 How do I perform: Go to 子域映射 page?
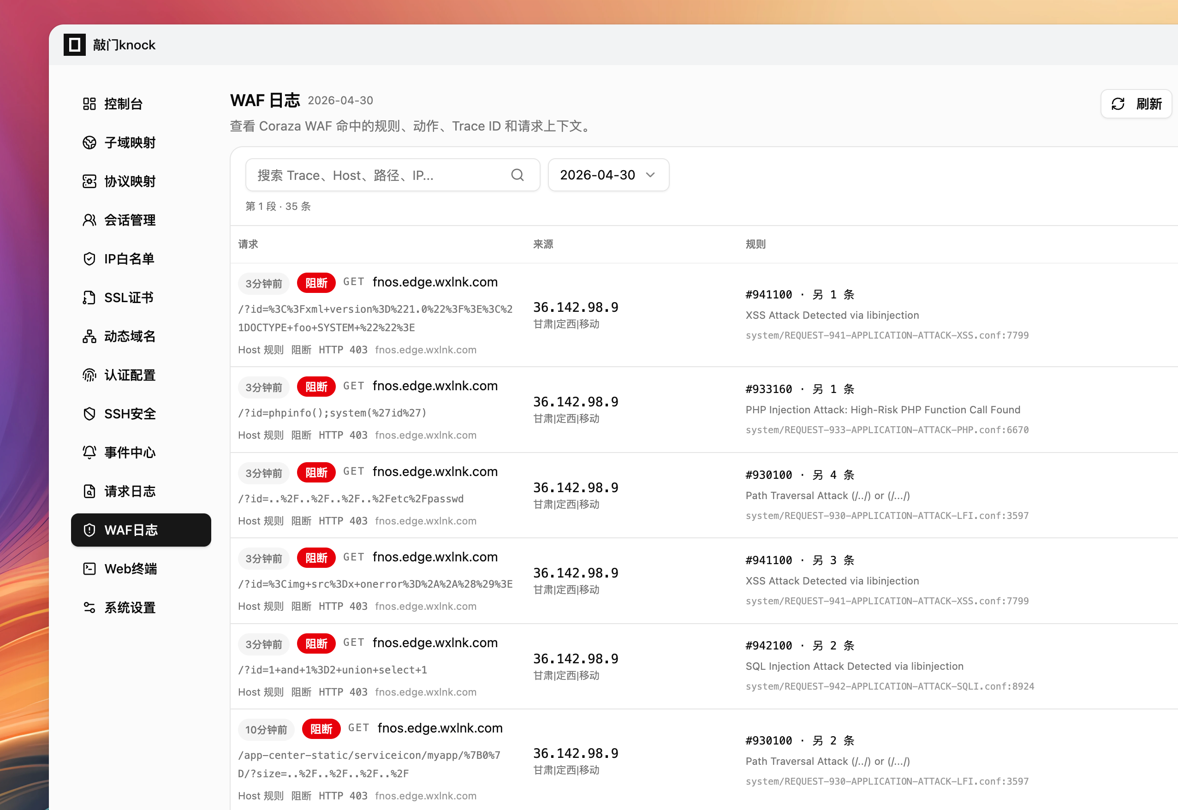[141, 143]
